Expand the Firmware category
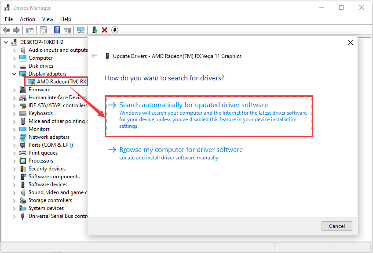373x253 pixels. click(14, 90)
